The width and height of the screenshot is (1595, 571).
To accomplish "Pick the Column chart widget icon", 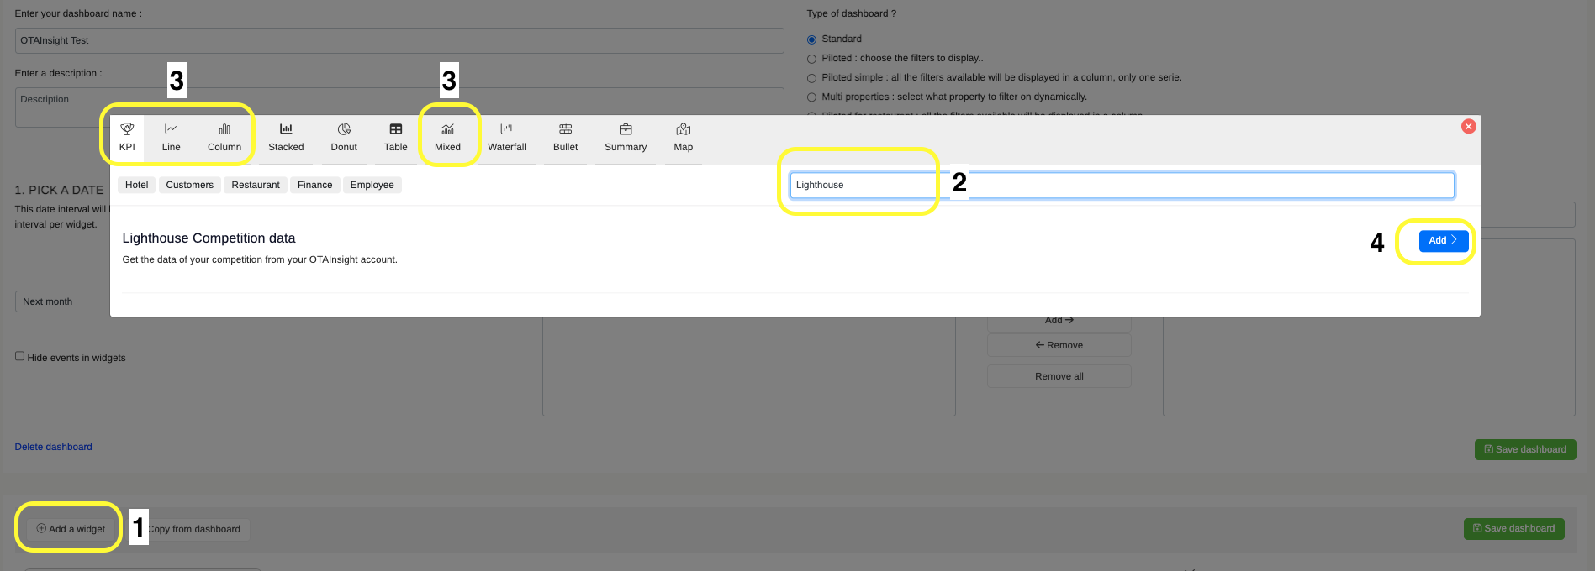I will pyautogui.click(x=224, y=129).
